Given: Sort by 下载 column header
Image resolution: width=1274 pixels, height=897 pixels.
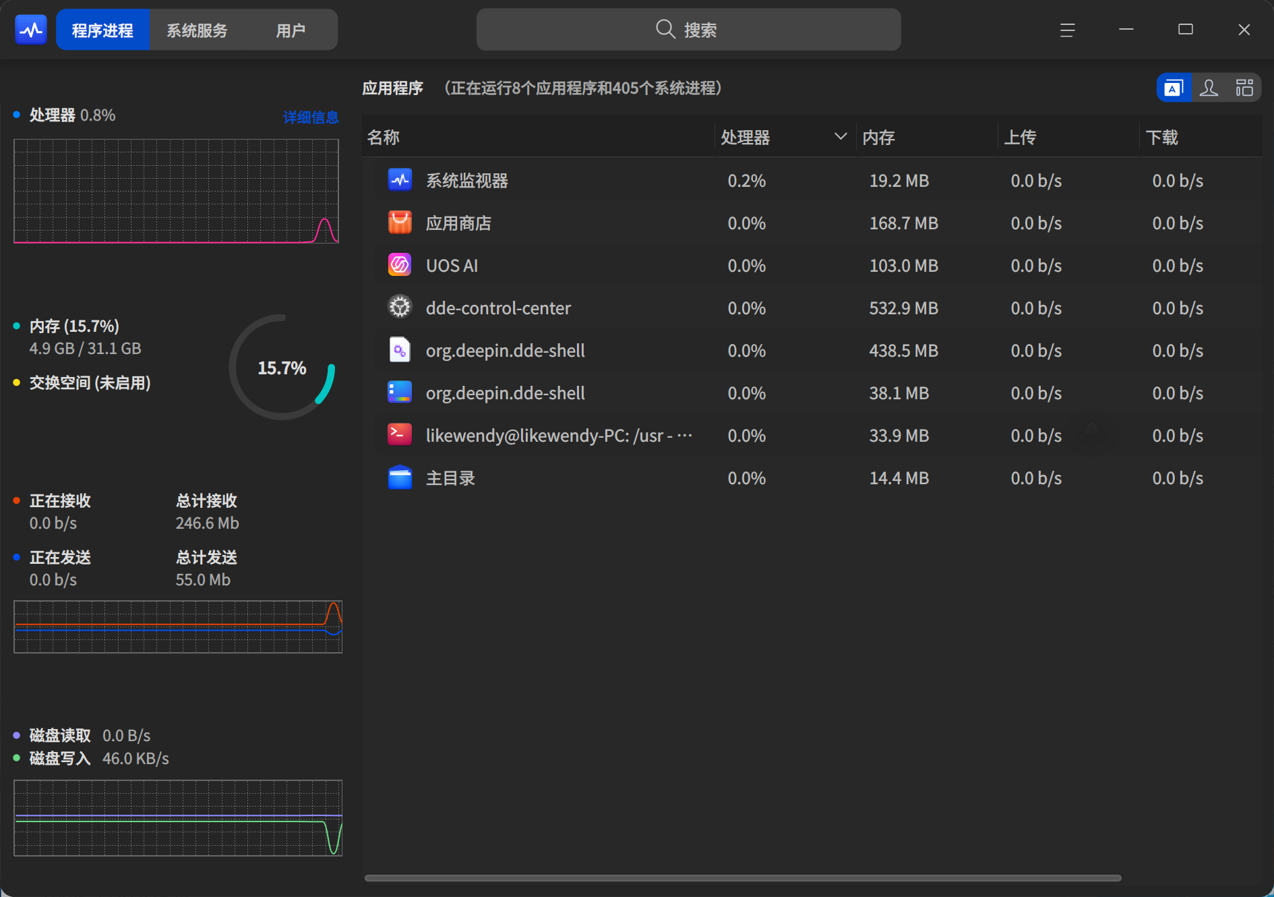Looking at the screenshot, I should pyautogui.click(x=1201, y=137).
